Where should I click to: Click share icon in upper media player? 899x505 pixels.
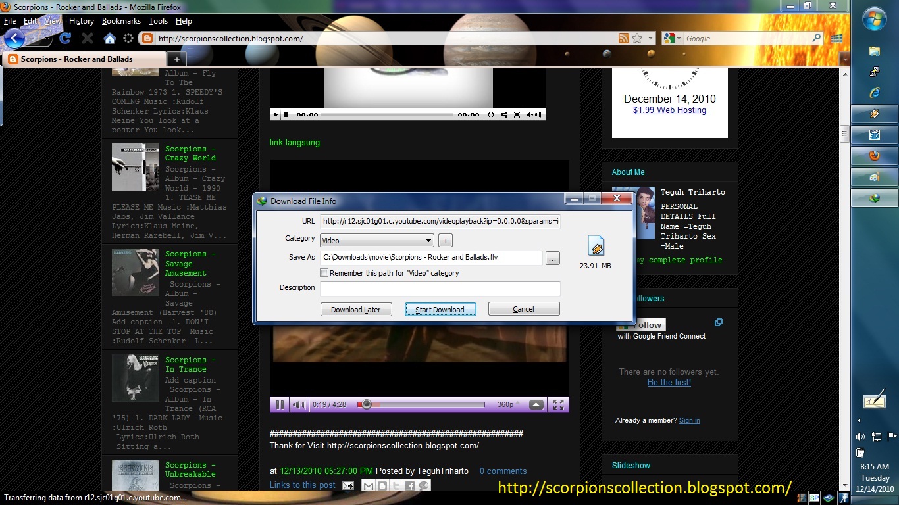504,114
